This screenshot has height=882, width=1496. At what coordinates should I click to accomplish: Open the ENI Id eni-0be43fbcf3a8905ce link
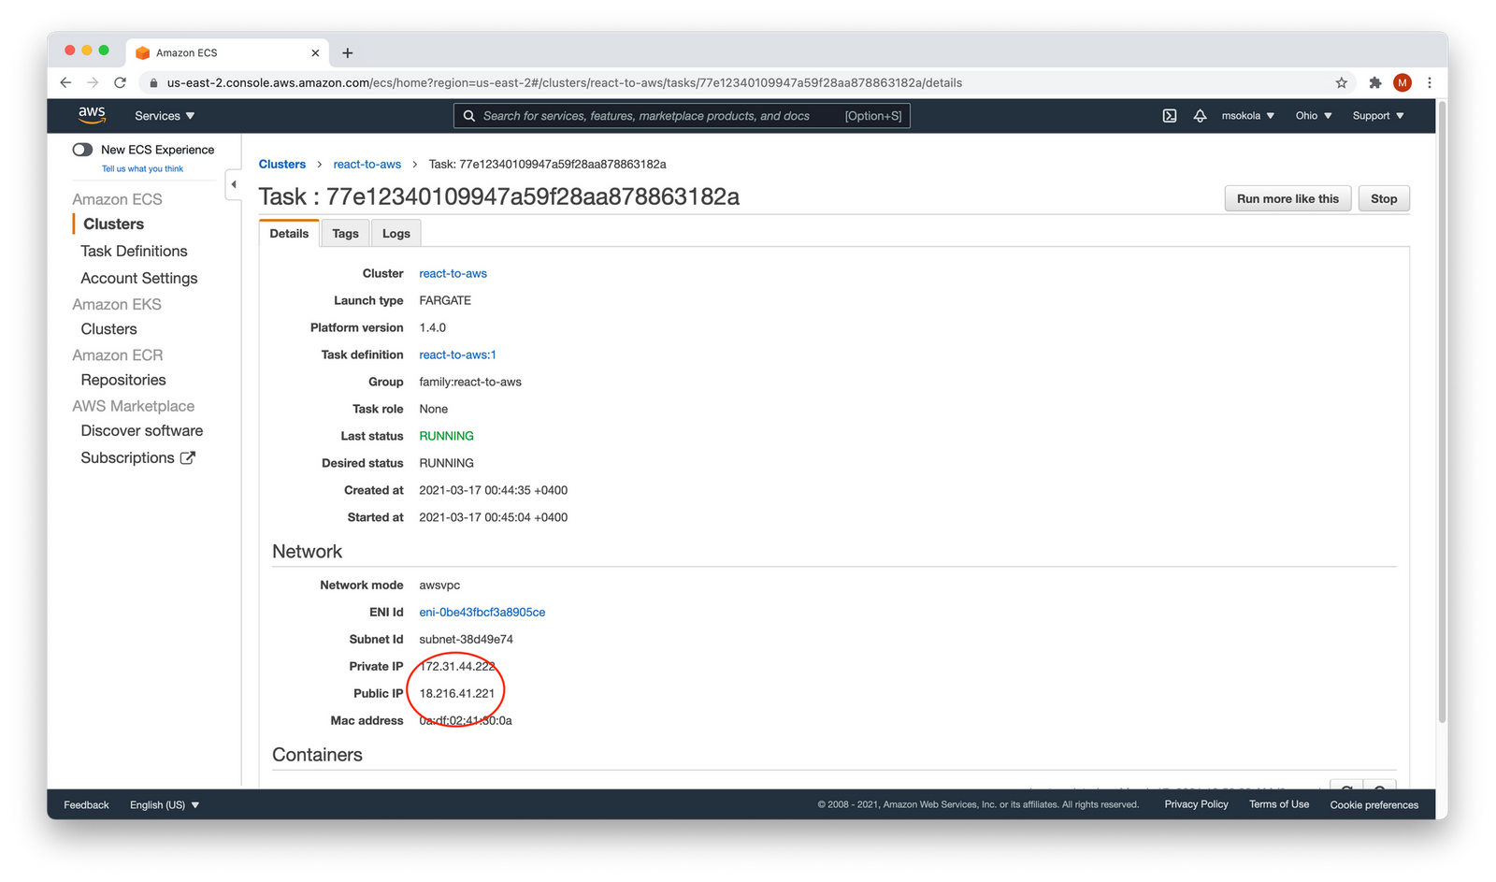[482, 613]
